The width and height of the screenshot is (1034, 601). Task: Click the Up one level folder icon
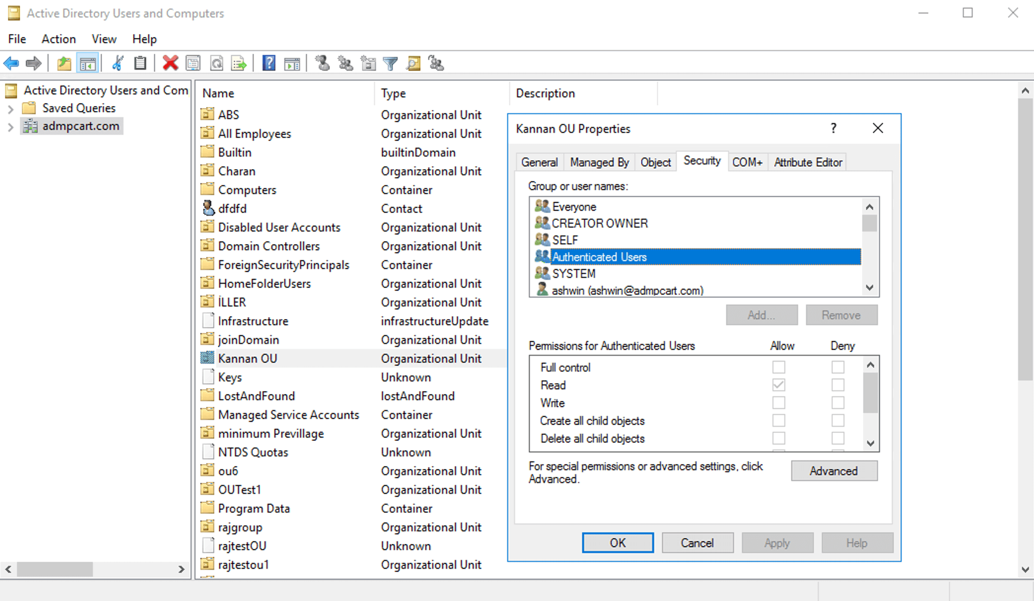(64, 63)
